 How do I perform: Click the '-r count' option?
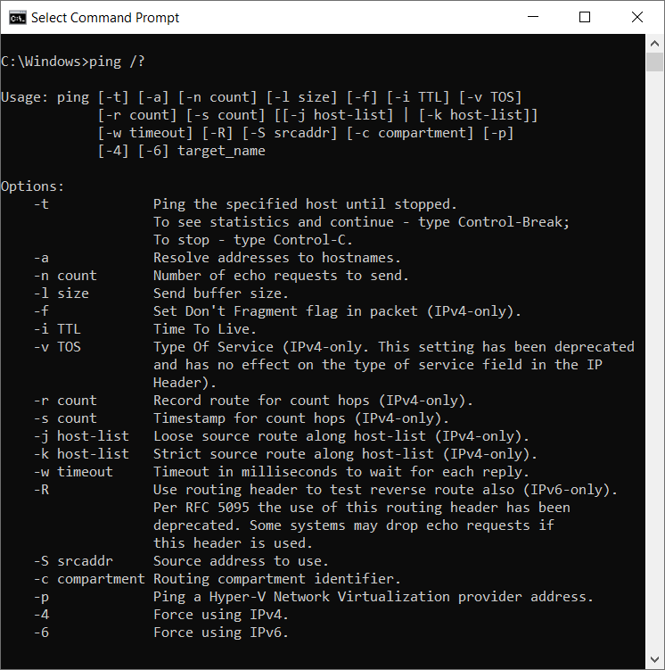(x=65, y=401)
